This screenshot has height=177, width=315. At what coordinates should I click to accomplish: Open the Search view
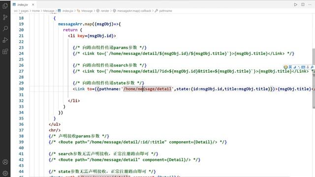click(x=5, y=29)
